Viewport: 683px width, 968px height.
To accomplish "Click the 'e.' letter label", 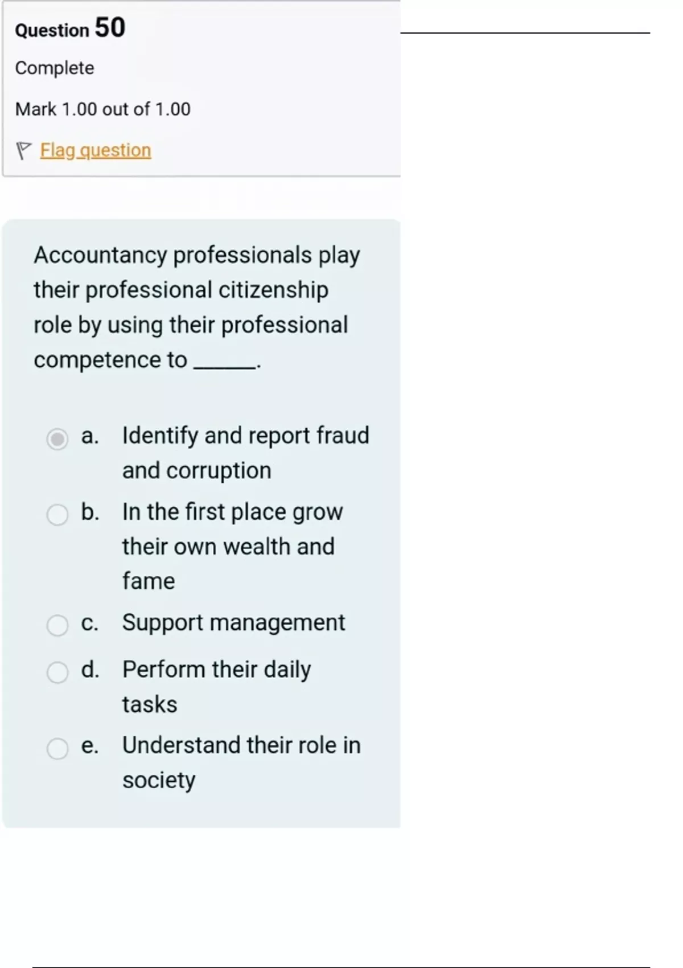I will coord(90,745).
